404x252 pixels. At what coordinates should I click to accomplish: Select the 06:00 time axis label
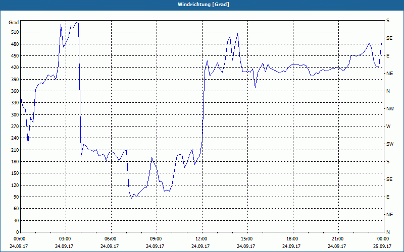pos(110,239)
